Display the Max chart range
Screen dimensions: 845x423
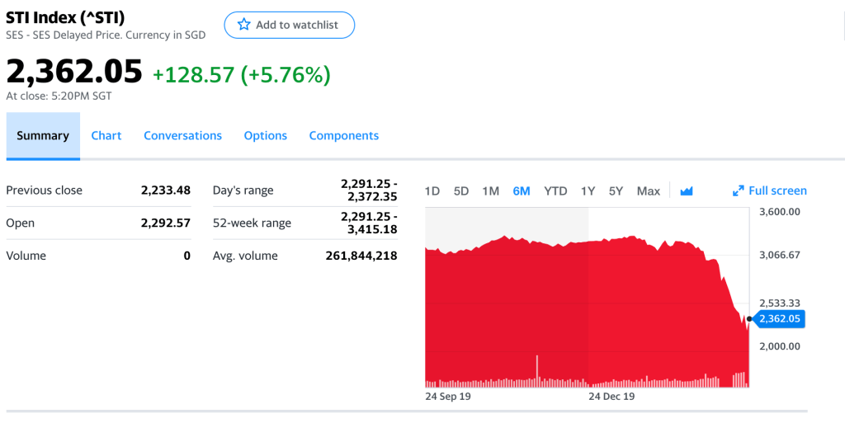[x=649, y=191]
